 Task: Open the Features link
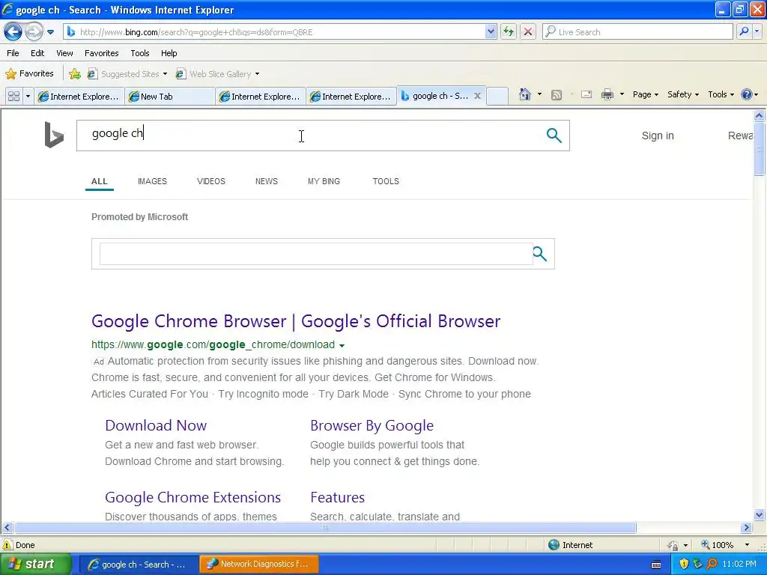(337, 497)
